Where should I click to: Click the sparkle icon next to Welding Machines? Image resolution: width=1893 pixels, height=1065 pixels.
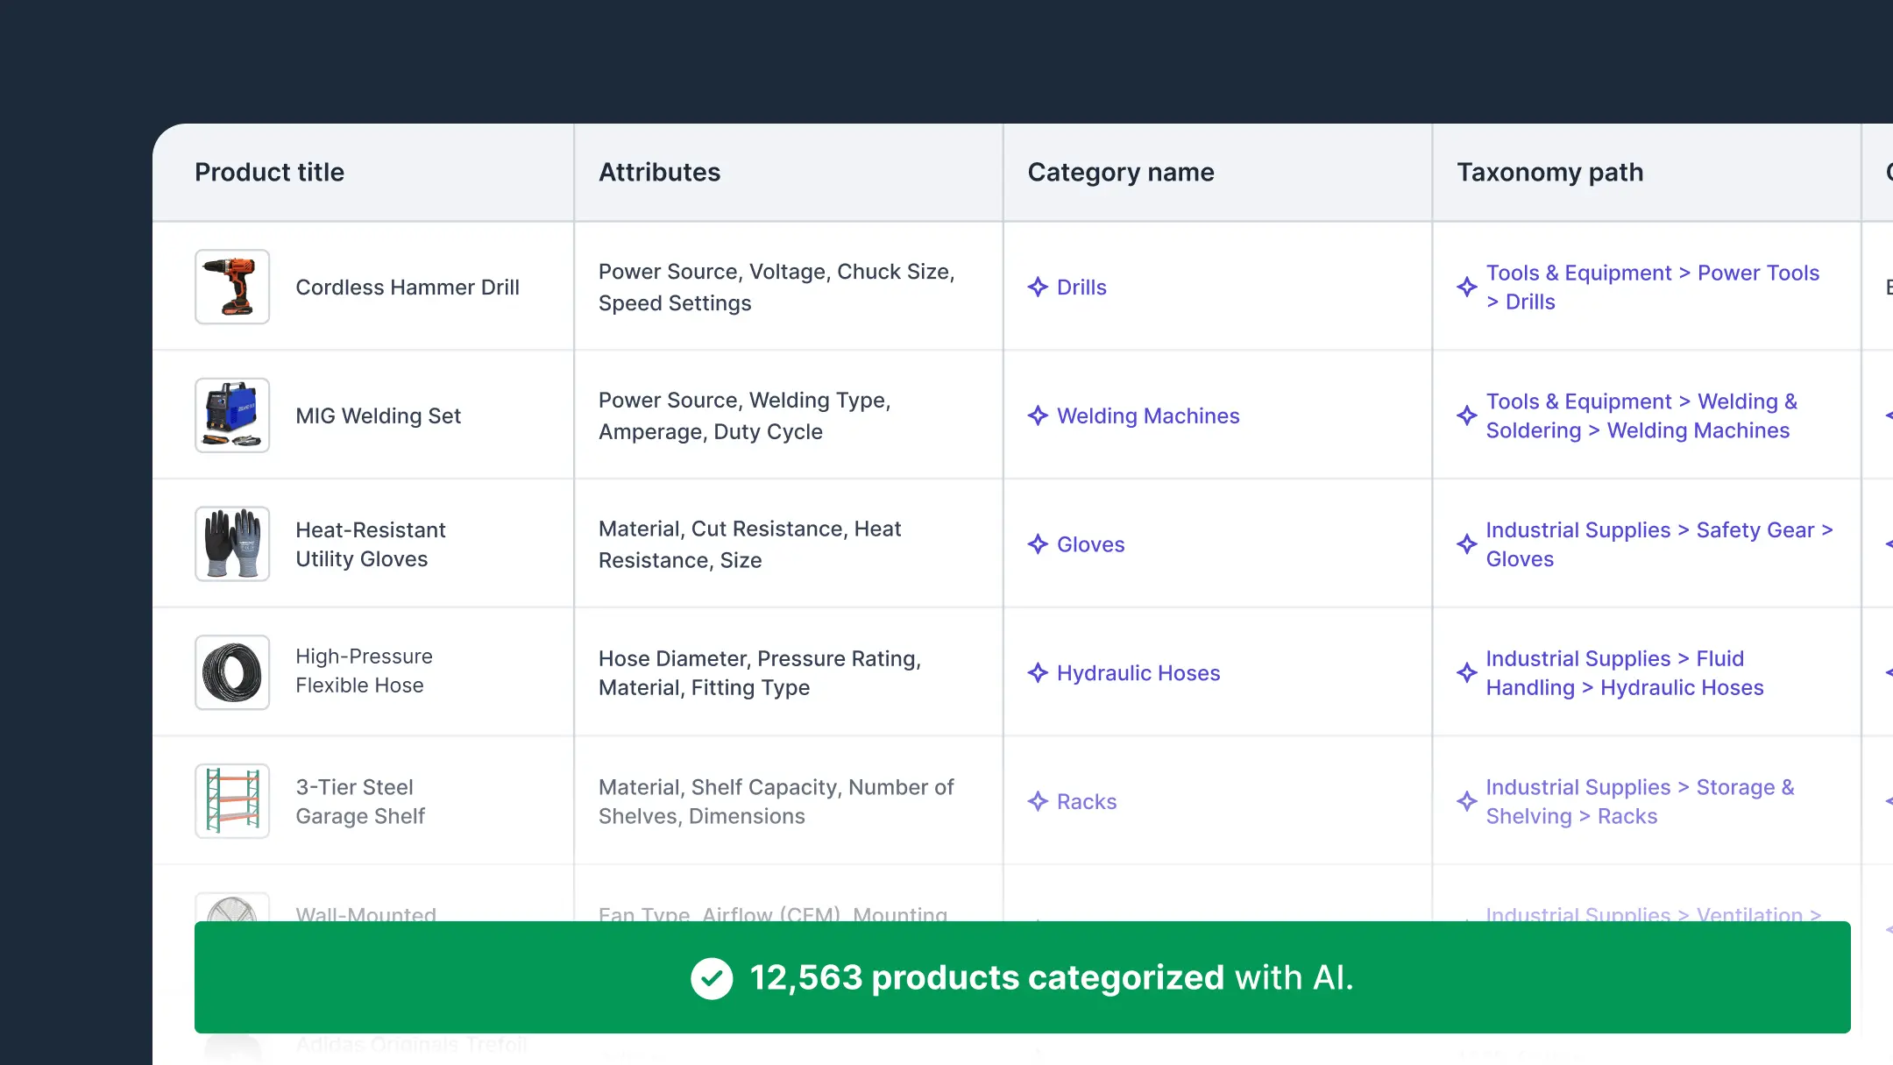coord(1039,415)
